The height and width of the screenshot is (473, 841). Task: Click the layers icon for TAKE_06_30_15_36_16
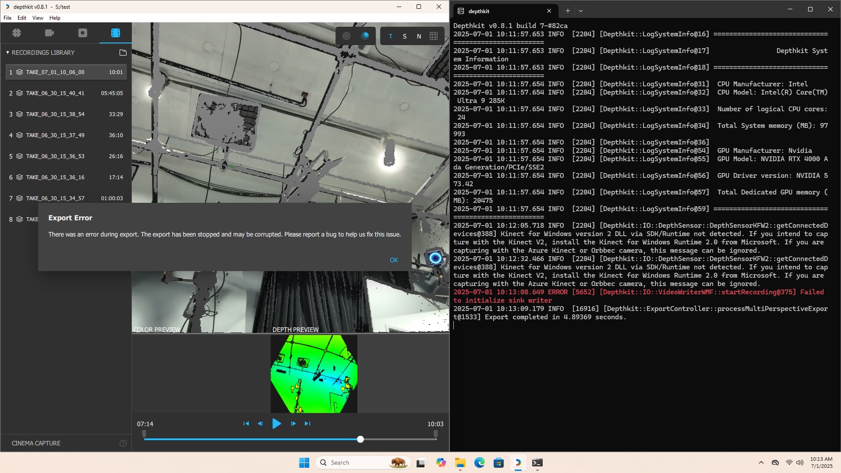[19, 177]
